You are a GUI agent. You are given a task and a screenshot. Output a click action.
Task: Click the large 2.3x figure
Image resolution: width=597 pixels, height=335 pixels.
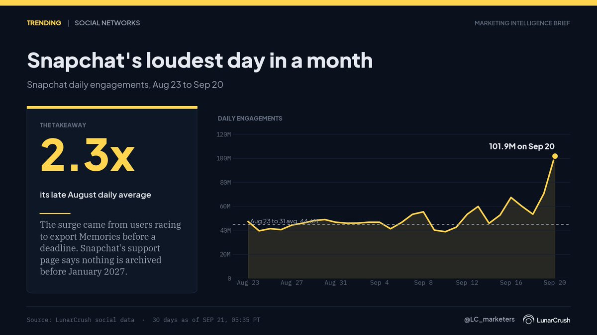click(x=87, y=155)
